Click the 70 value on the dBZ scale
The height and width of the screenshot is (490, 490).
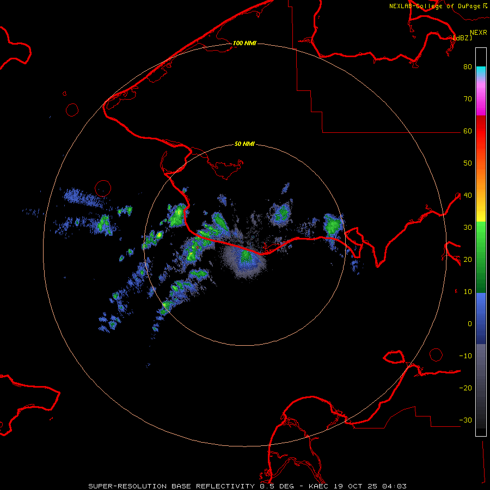(x=468, y=99)
